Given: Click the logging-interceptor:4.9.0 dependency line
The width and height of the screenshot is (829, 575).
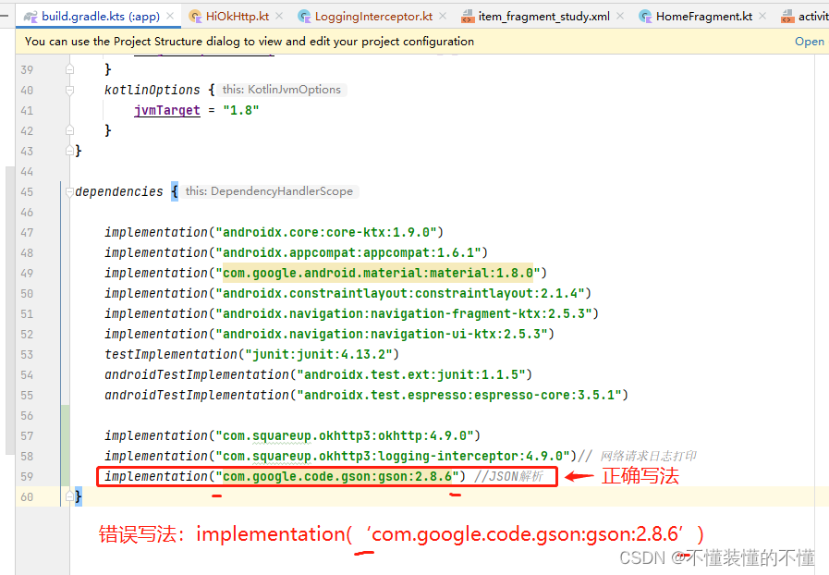Looking at the screenshot, I should point(340,456).
